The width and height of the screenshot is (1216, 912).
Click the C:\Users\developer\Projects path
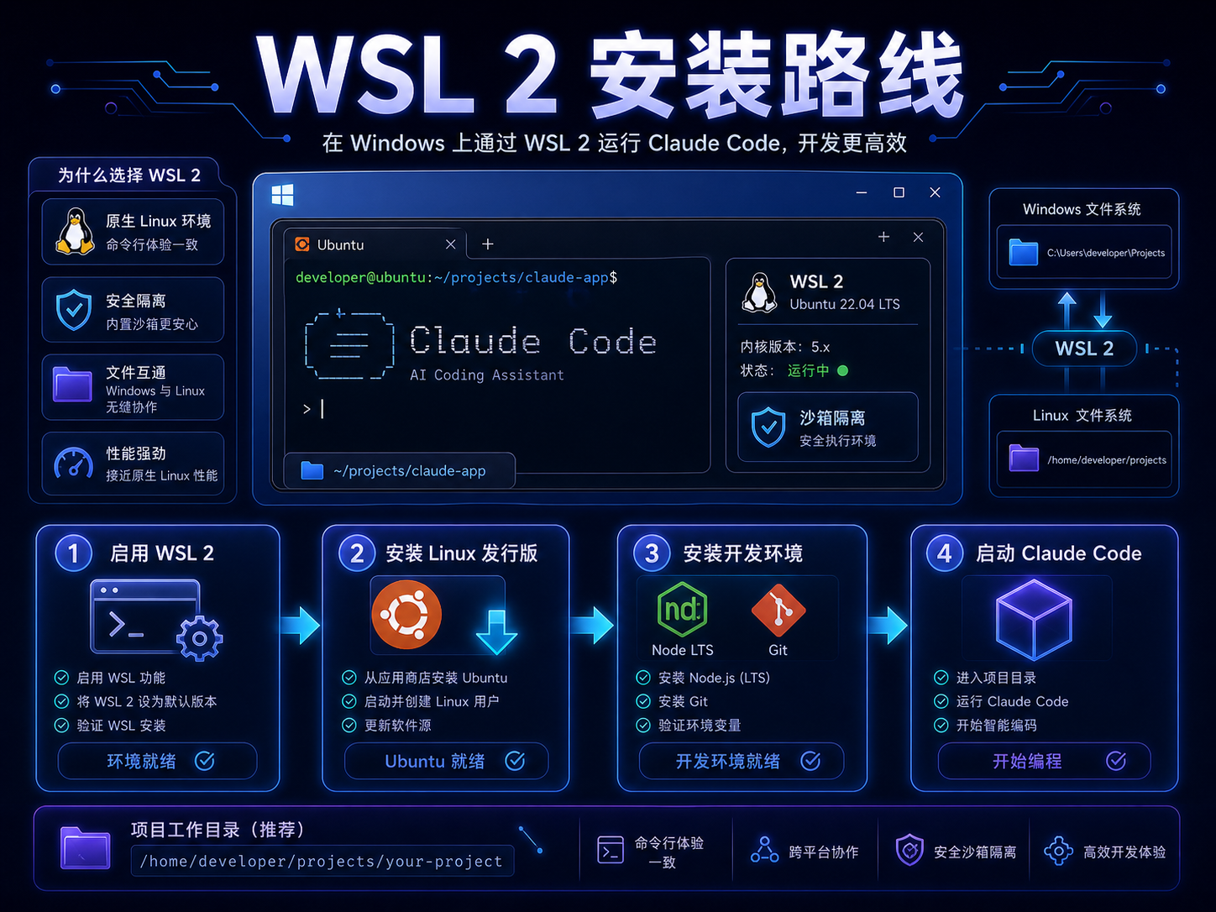pyautogui.click(x=1105, y=253)
